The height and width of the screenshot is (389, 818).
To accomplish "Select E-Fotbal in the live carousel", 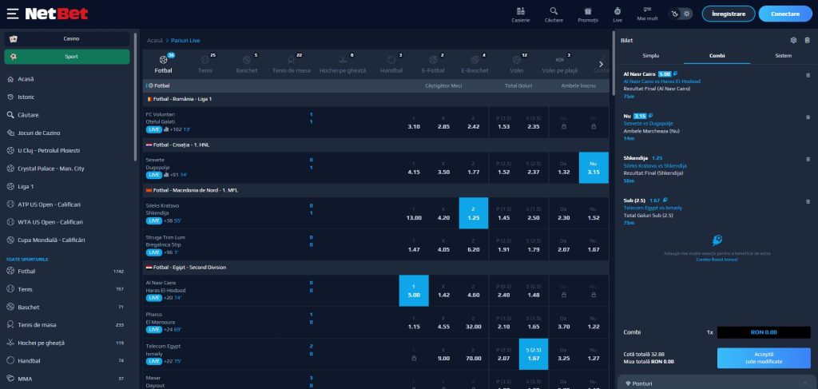I will [x=433, y=64].
